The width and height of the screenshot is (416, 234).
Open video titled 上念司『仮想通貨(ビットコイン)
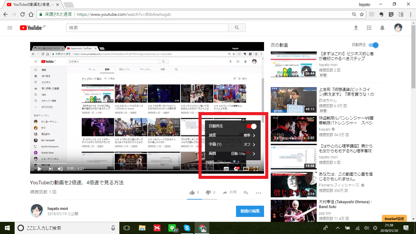(347, 92)
